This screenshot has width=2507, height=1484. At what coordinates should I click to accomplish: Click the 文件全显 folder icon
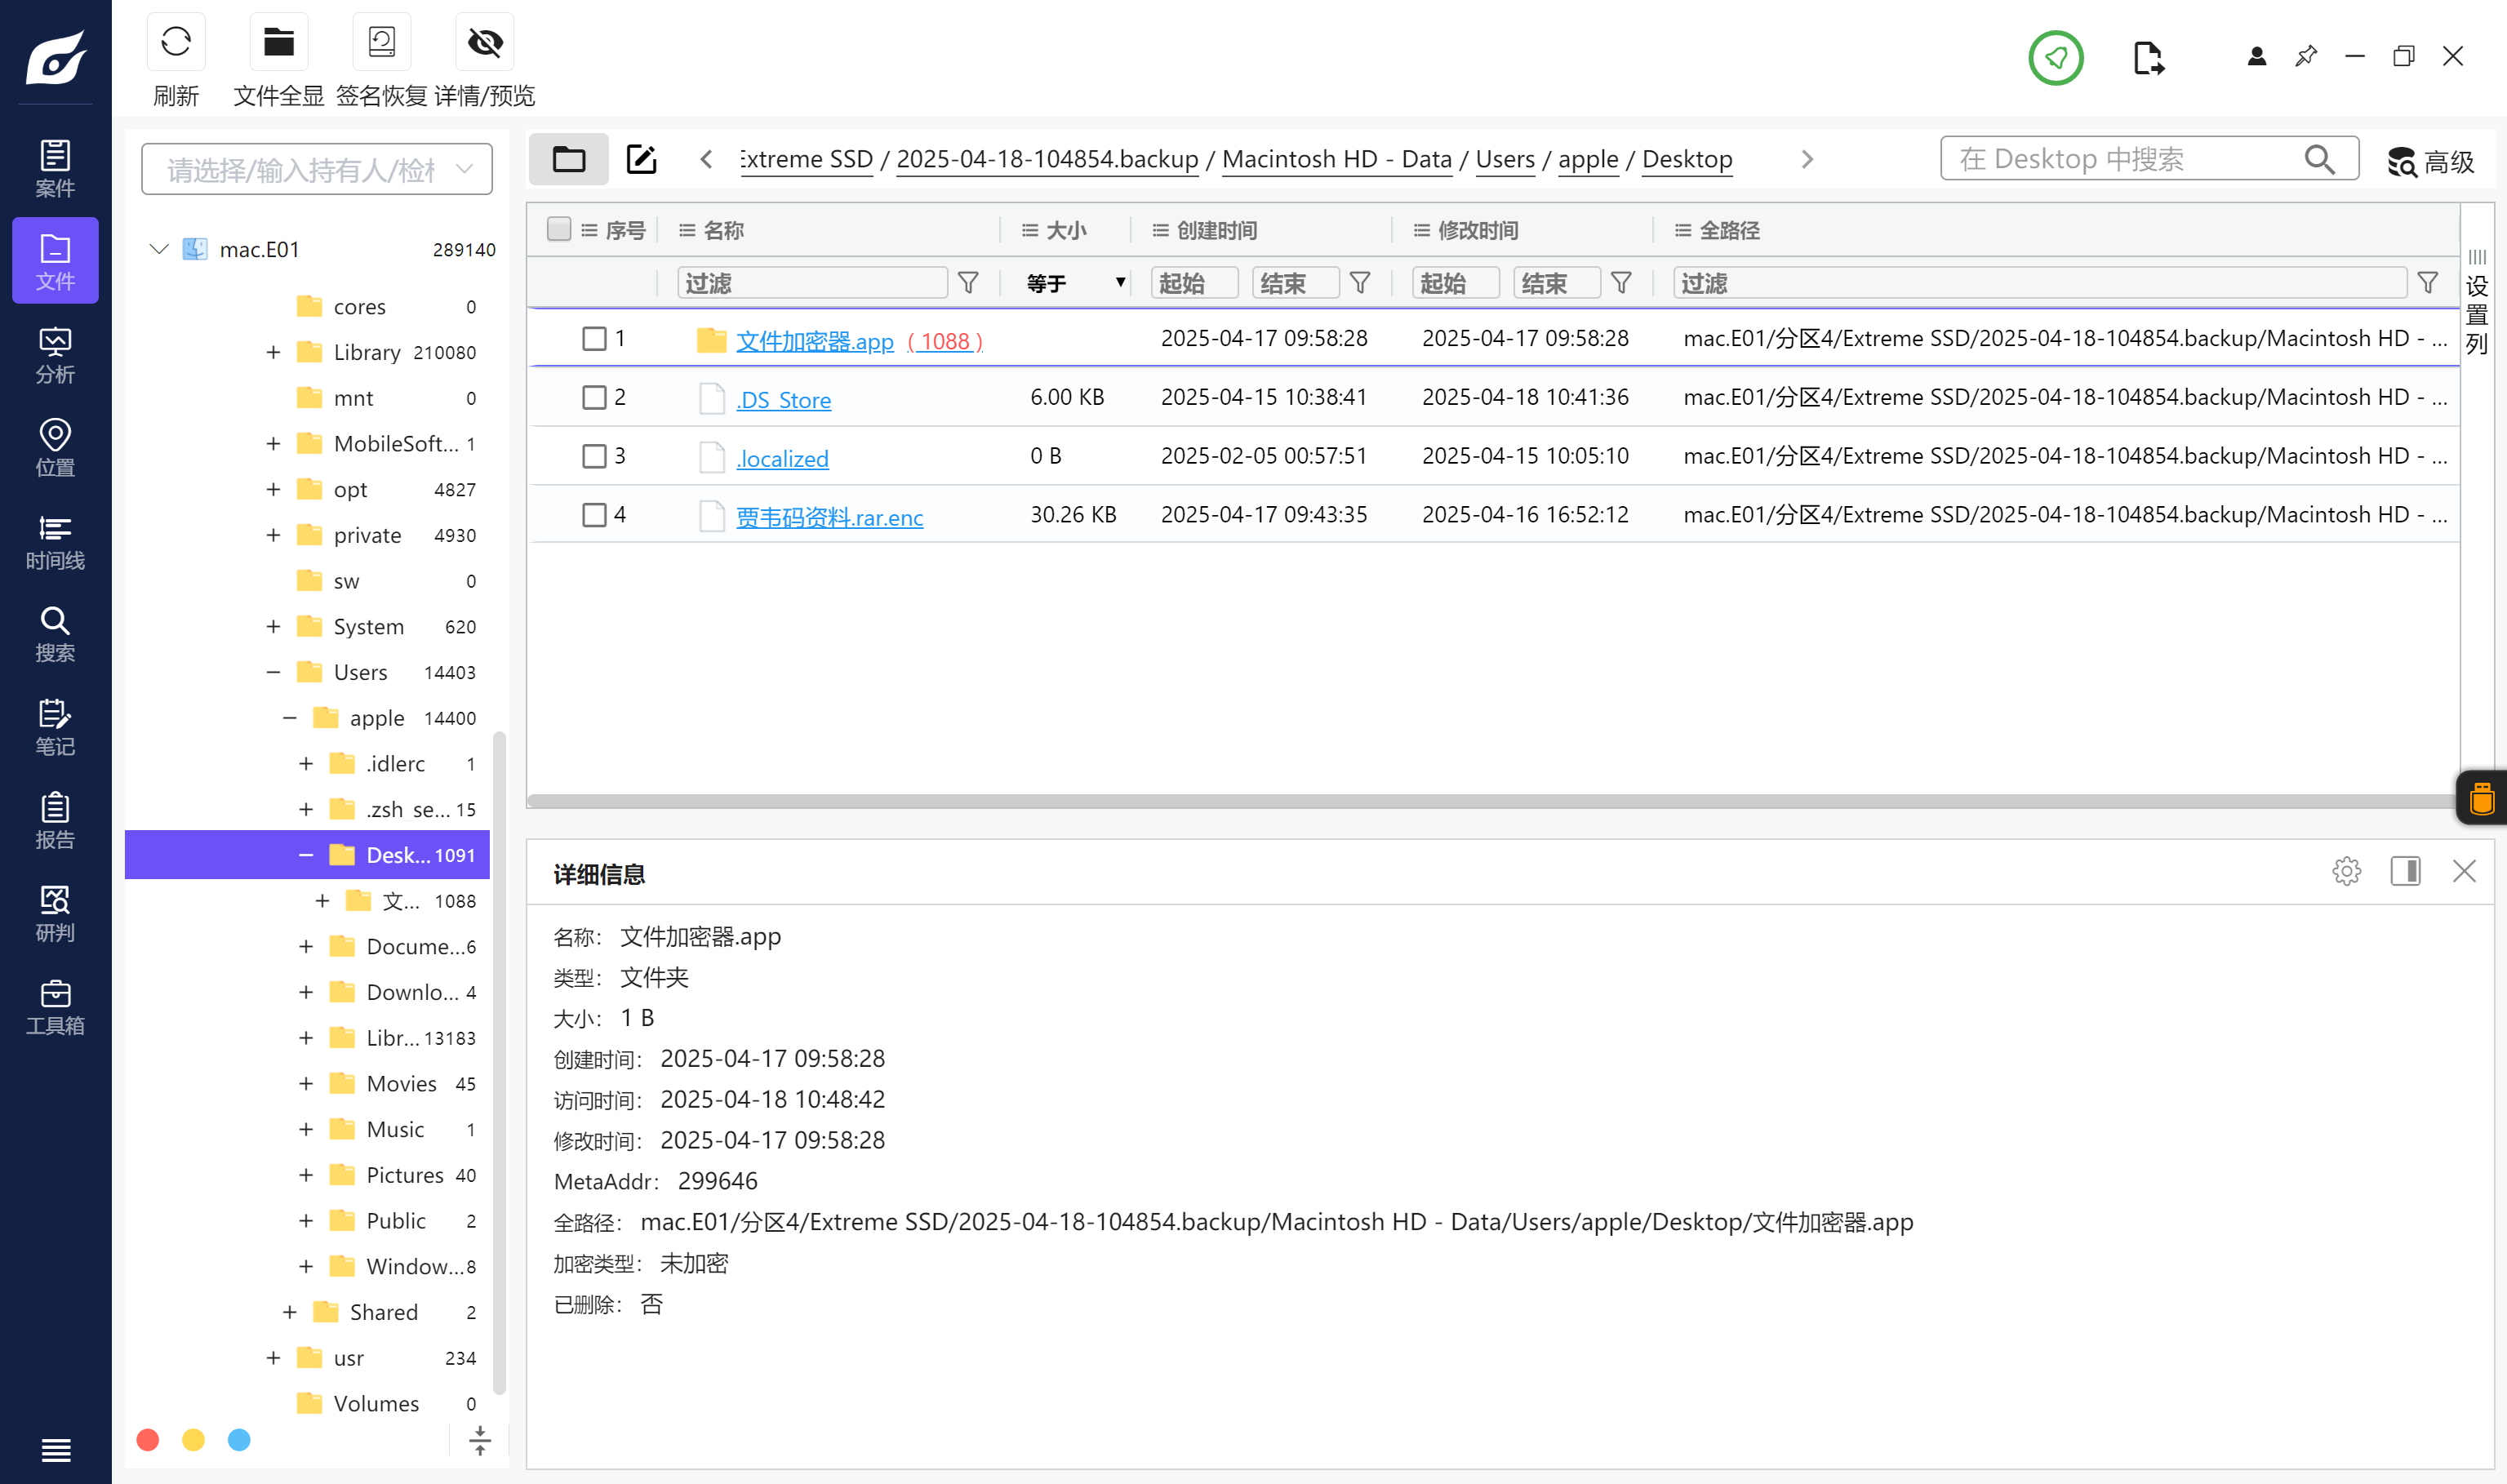coord(279,42)
